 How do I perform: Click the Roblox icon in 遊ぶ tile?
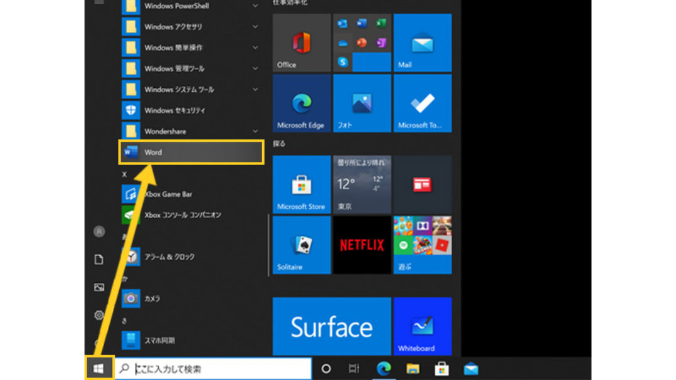442,245
